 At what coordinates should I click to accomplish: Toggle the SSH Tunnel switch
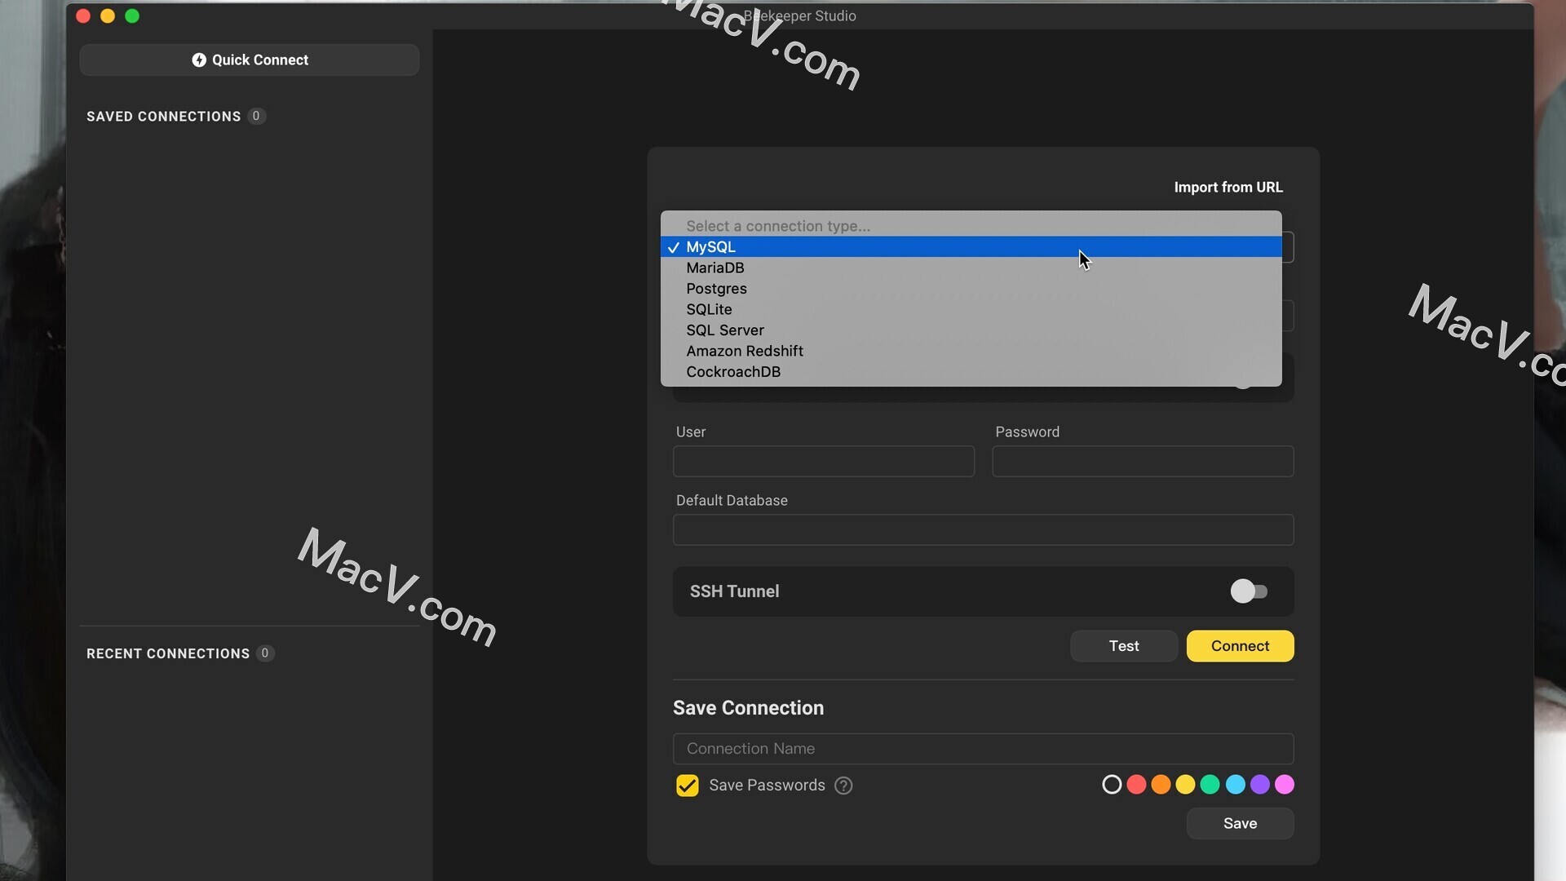(x=1248, y=591)
